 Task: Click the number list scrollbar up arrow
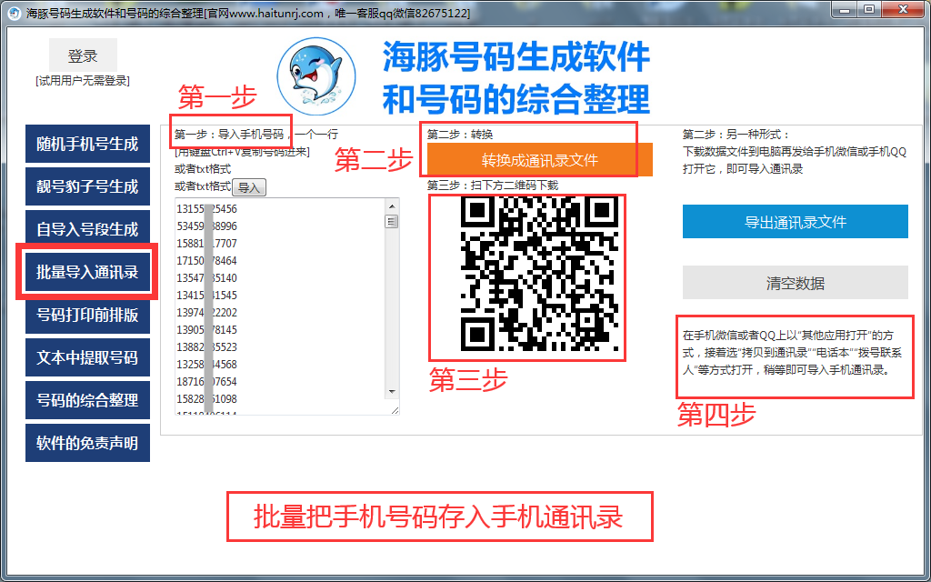tap(393, 206)
